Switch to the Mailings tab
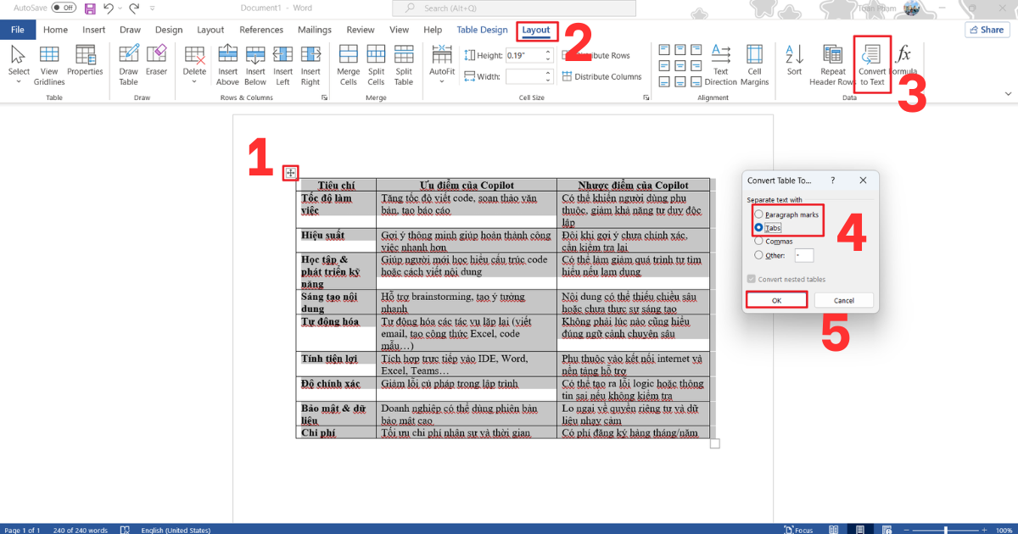 [315, 30]
